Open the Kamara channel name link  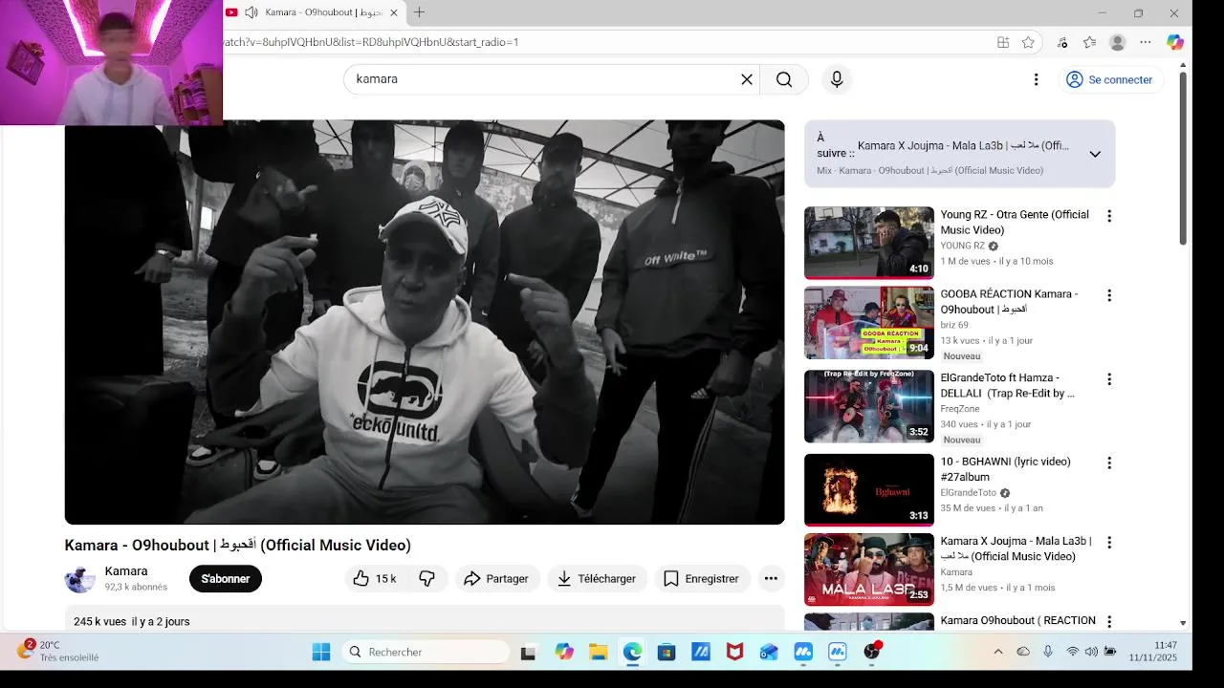[x=126, y=571]
